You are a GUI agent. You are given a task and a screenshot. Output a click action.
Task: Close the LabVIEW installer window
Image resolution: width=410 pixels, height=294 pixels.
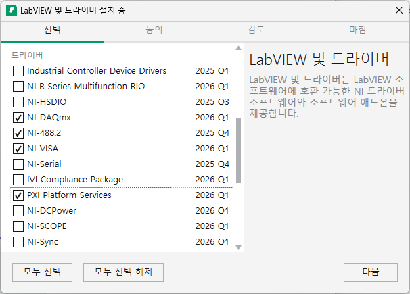tap(398, 10)
